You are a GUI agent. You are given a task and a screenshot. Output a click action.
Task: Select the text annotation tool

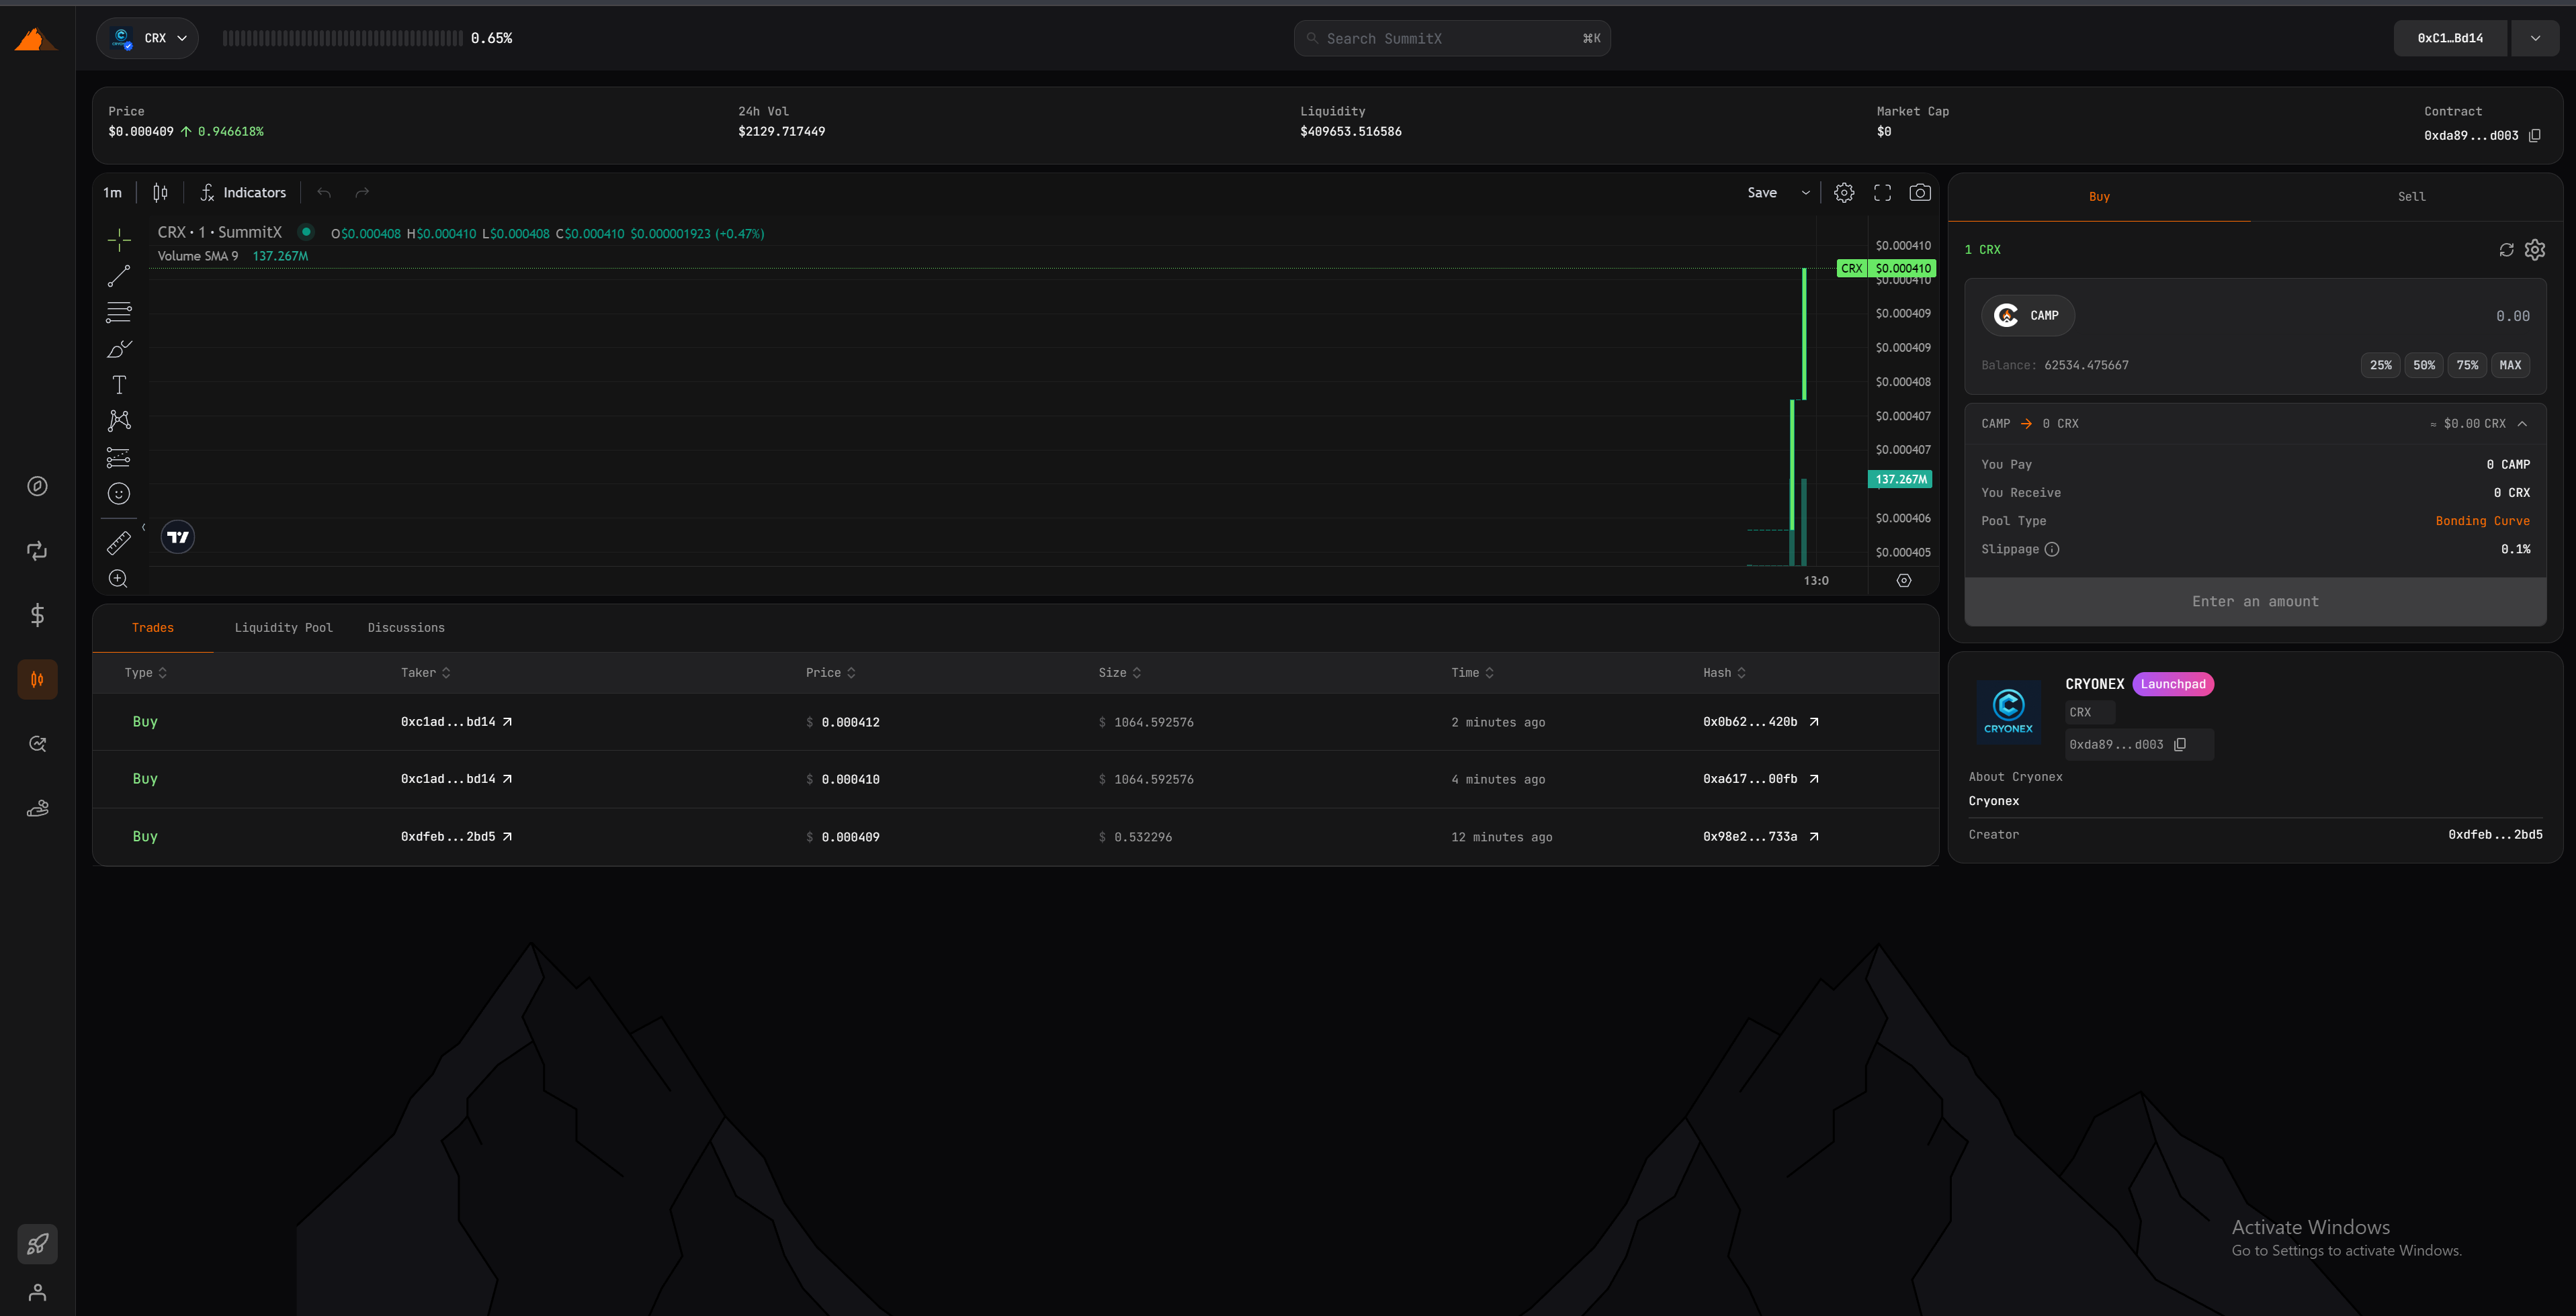(119, 385)
